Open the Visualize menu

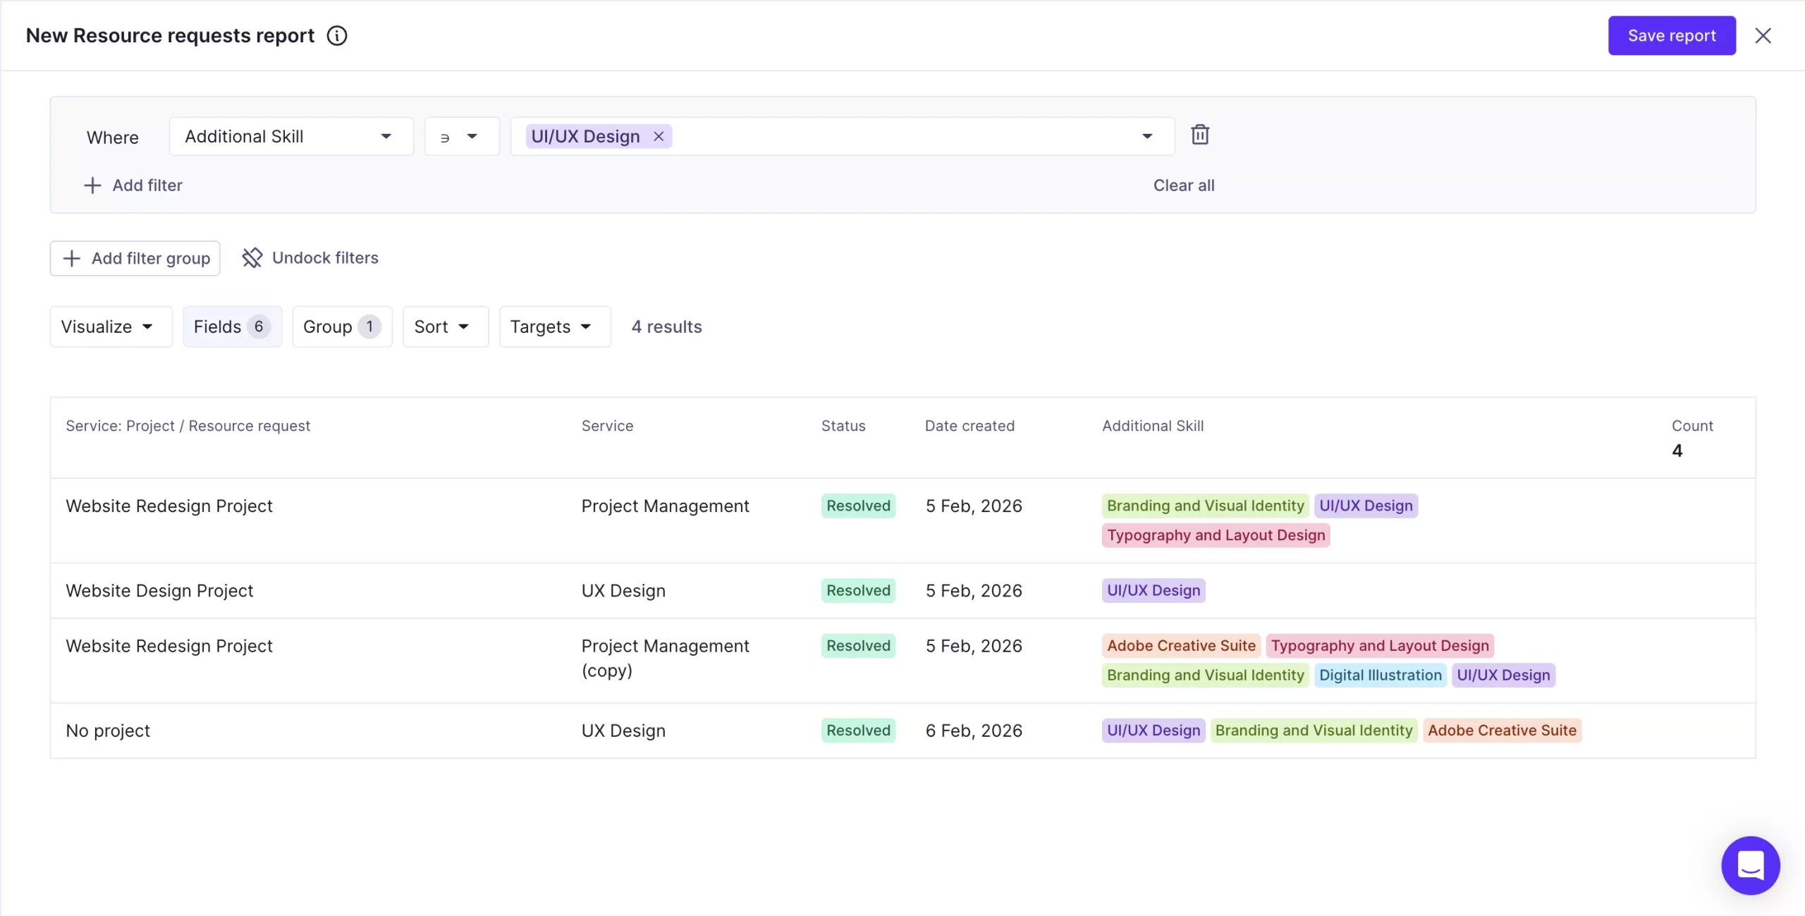[x=111, y=326]
